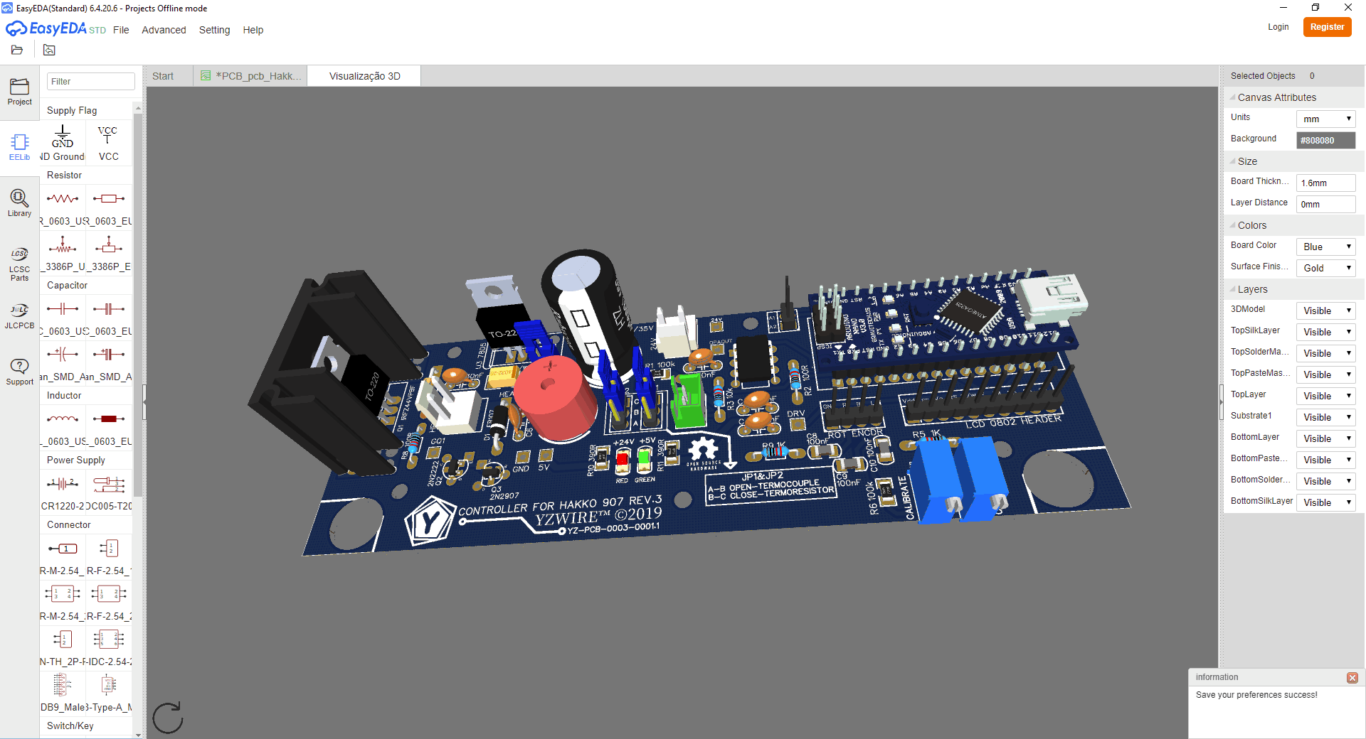This screenshot has width=1366, height=739.
Task: Toggle BottomPaste layer visibility dropdown
Action: coord(1325,460)
